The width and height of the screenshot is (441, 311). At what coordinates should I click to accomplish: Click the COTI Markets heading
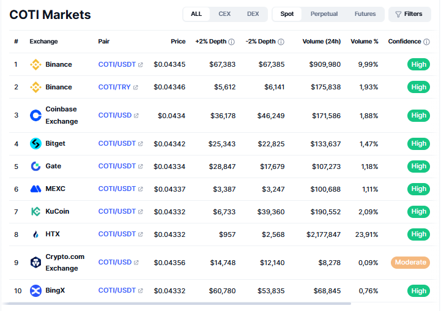[x=50, y=15]
